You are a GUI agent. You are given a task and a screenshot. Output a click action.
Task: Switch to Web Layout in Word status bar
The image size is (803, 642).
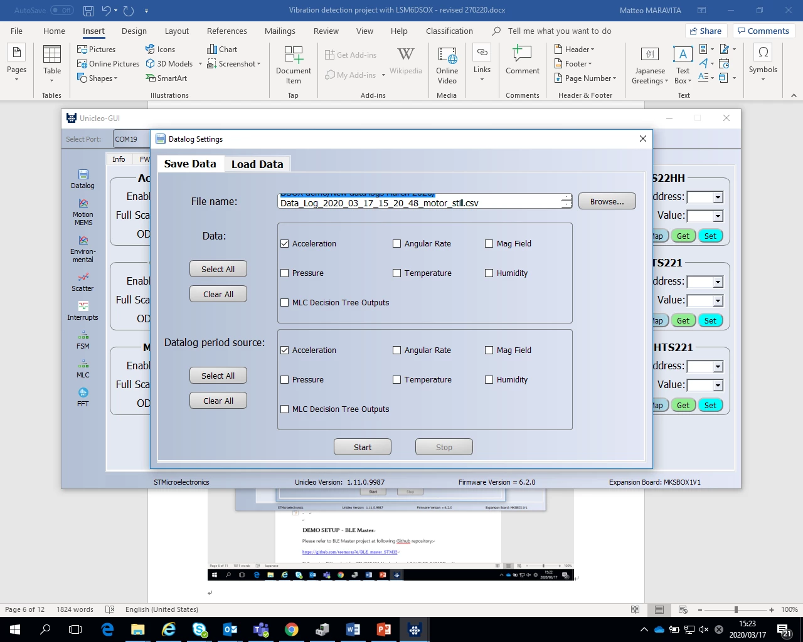pos(683,609)
